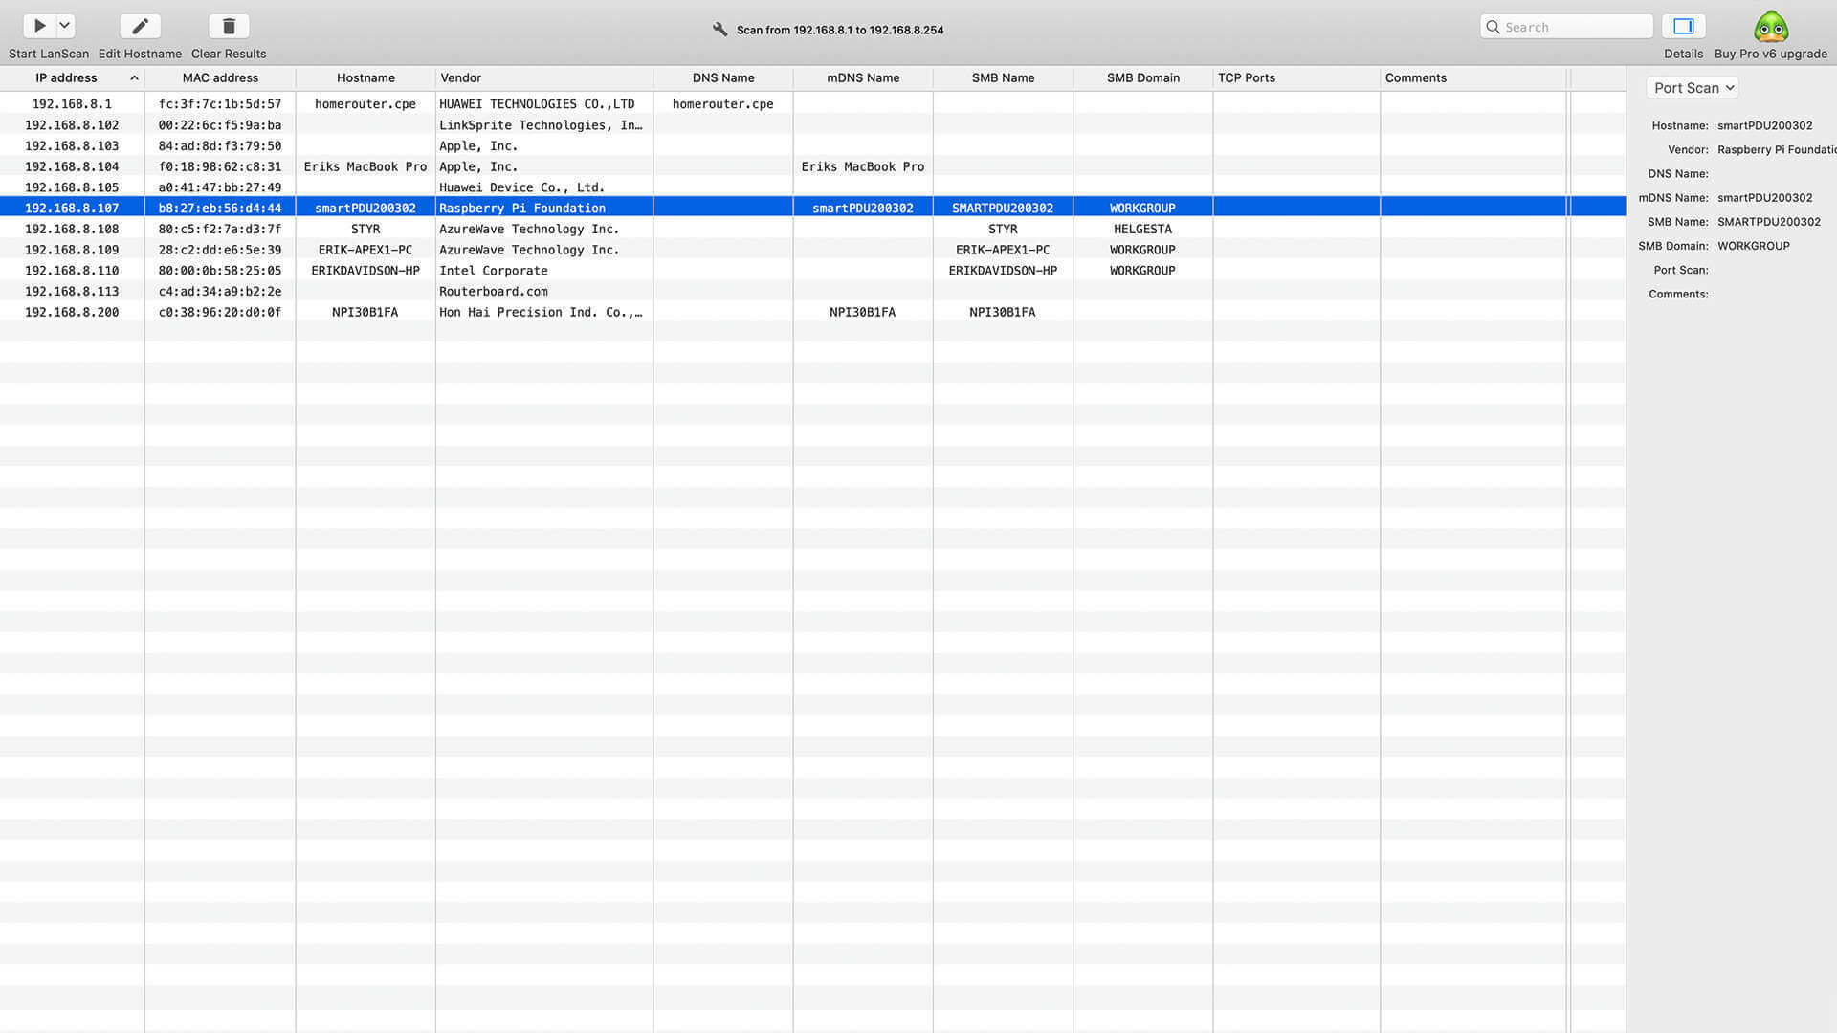Click Details panel Vendor value Raspberry Pi
The width and height of the screenshot is (1837, 1033).
point(1777,149)
